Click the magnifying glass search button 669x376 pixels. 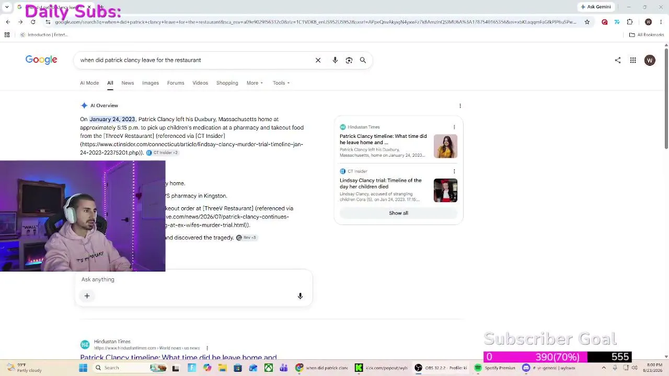(x=363, y=60)
